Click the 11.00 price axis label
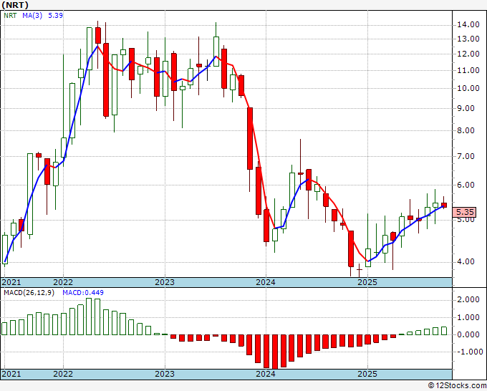487x391 pixels. click(x=468, y=70)
